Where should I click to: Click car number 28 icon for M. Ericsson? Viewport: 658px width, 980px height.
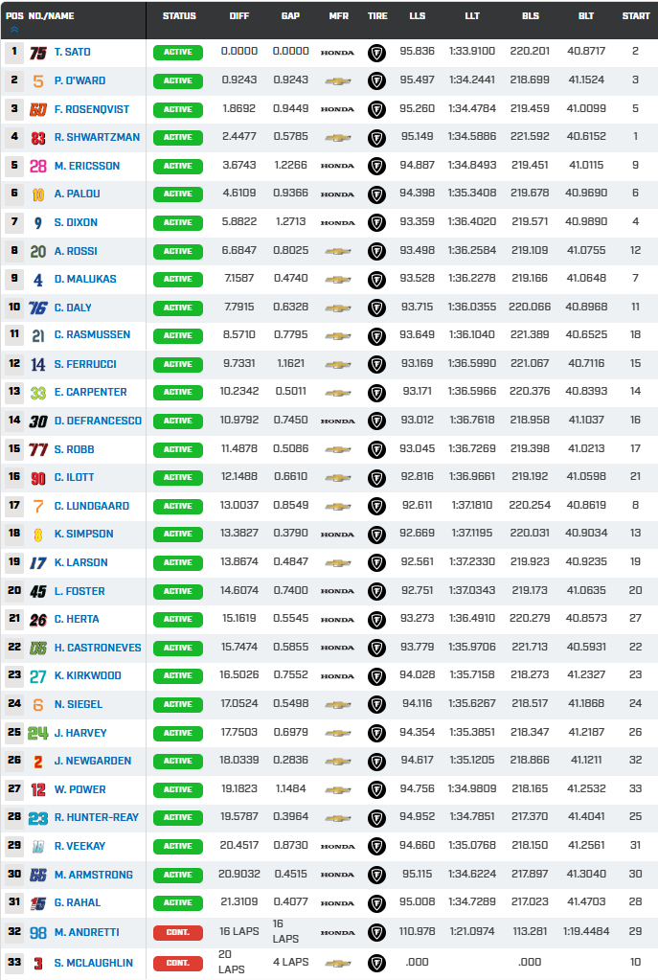point(38,167)
